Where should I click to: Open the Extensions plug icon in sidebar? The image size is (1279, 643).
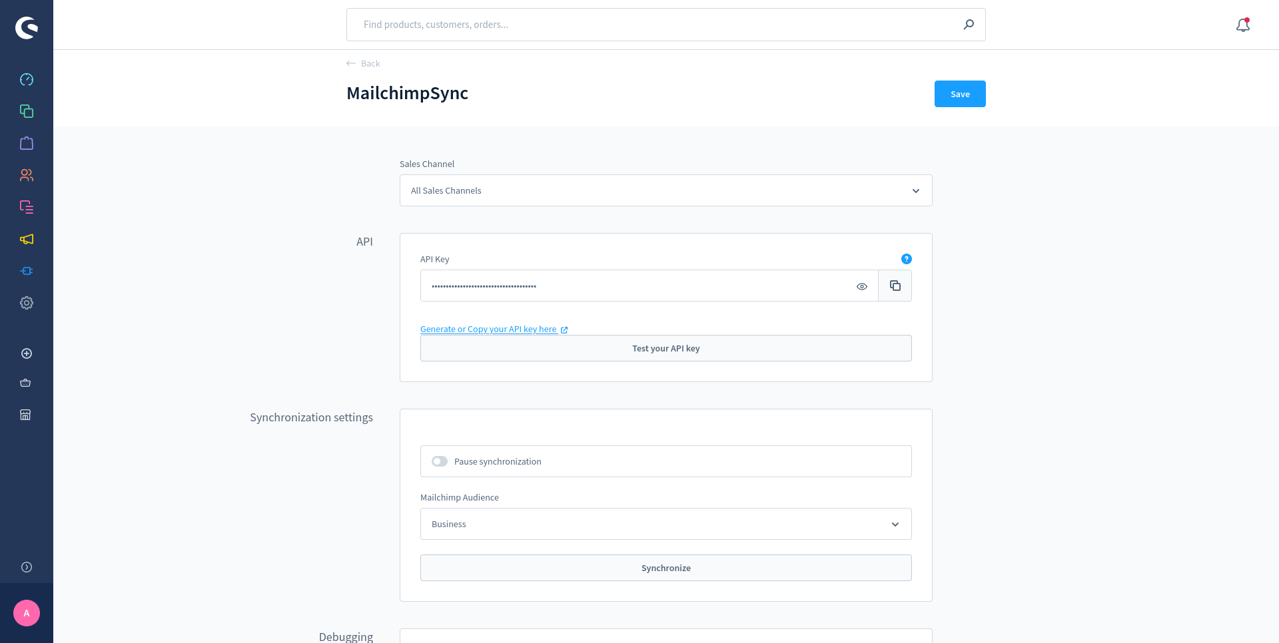(x=27, y=271)
